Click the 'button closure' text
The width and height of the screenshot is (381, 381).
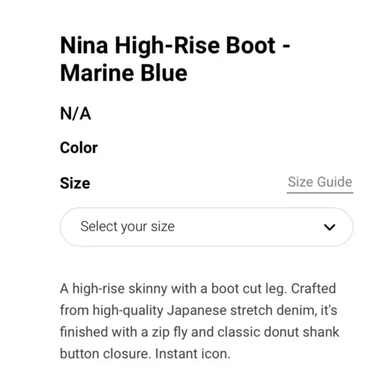tap(104, 354)
